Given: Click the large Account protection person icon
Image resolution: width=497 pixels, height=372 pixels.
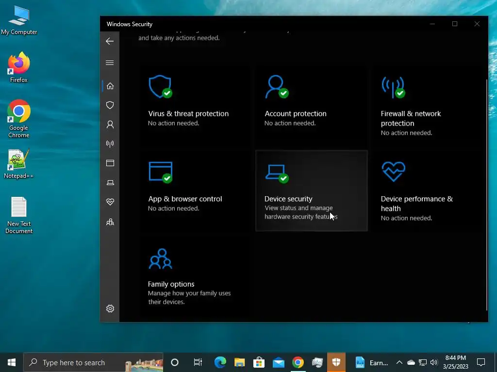Looking at the screenshot, I should point(277,87).
